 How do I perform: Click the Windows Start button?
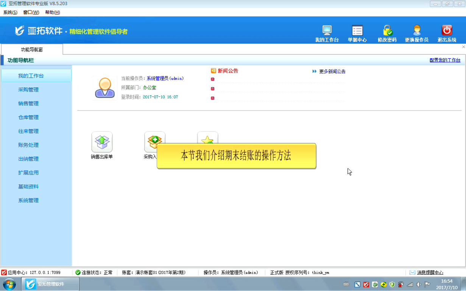[x=9, y=284]
